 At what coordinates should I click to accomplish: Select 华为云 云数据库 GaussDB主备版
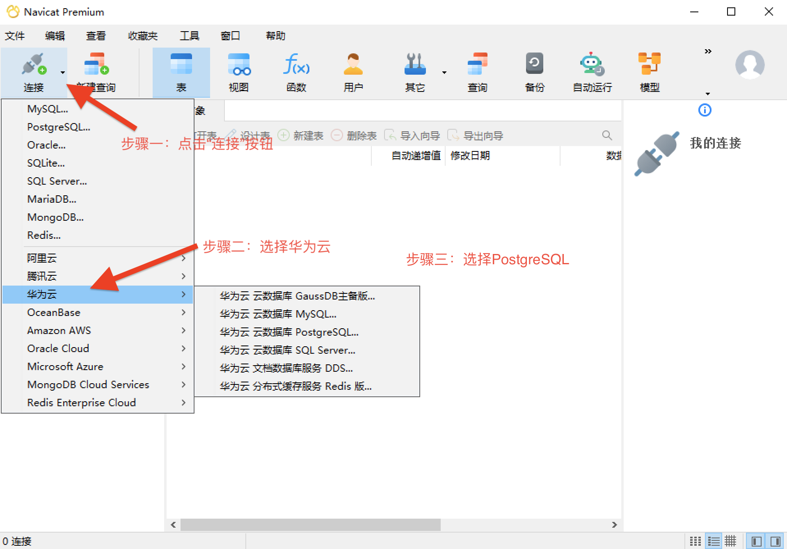coord(307,296)
